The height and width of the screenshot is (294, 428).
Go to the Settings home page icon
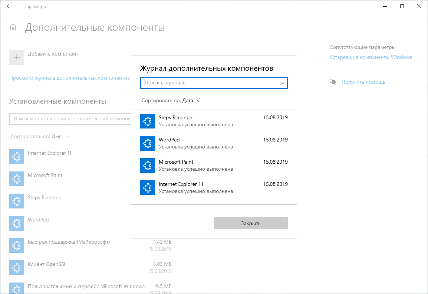pos(13,27)
